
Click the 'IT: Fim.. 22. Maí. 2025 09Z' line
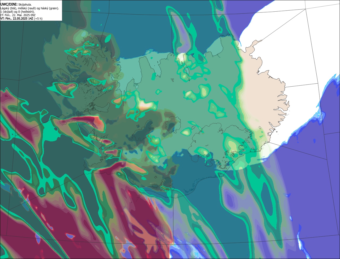[x=18, y=15]
